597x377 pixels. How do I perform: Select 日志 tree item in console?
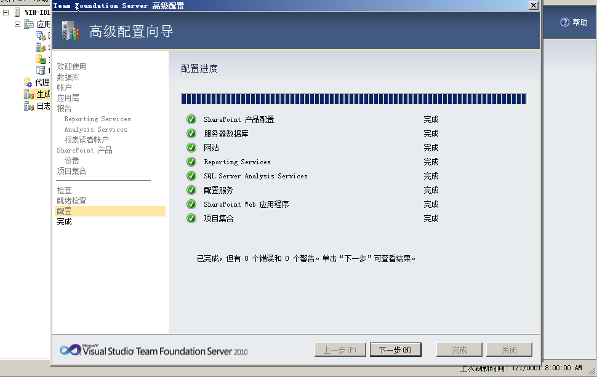point(43,106)
